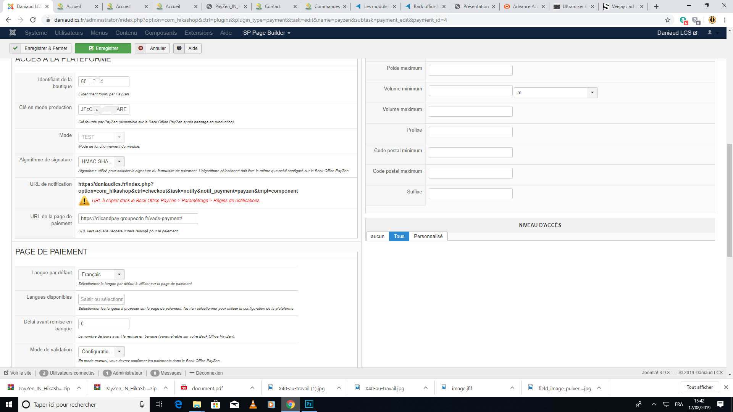
Task: Click the Déconnexion link in footer
Action: [209, 373]
